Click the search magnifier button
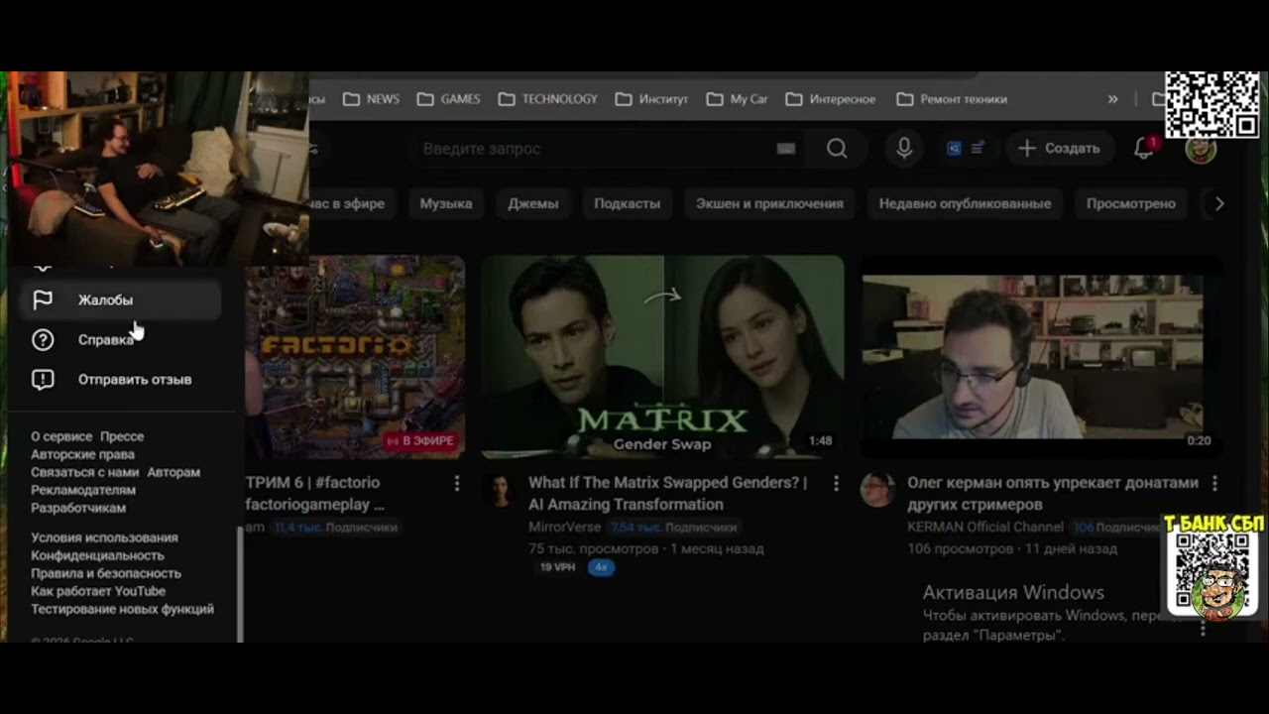This screenshot has height=714, width=1269. [837, 149]
